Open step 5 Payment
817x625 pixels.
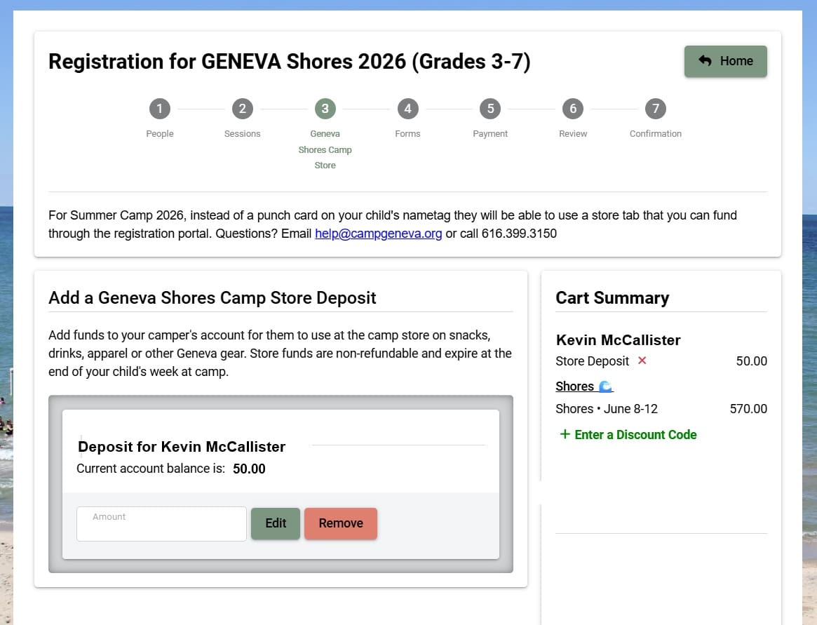point(490,109)
